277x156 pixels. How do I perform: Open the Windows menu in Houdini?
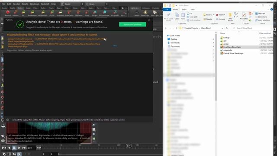tap(34, 4)
